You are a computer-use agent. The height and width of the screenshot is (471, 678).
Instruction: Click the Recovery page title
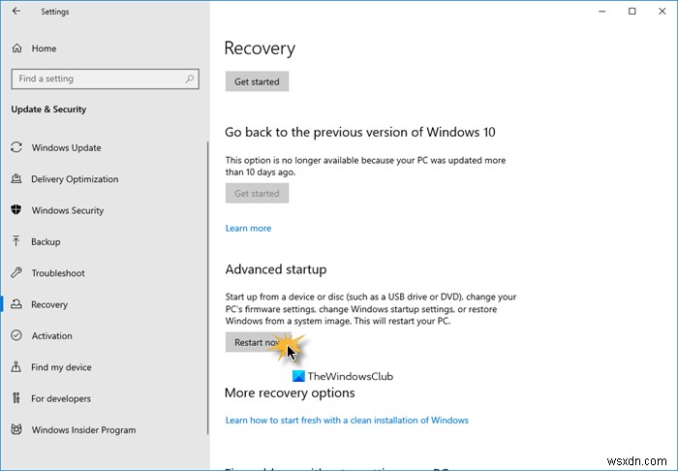(260, 48)
